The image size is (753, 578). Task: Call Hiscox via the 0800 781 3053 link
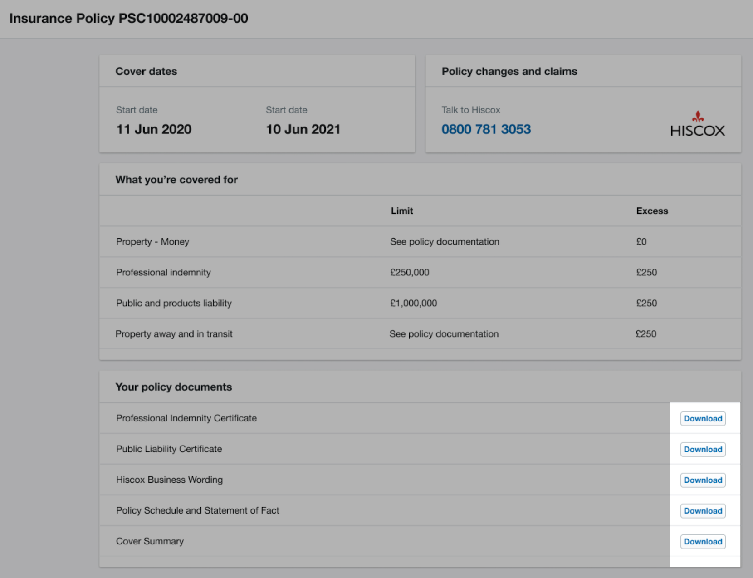point(486,129)
